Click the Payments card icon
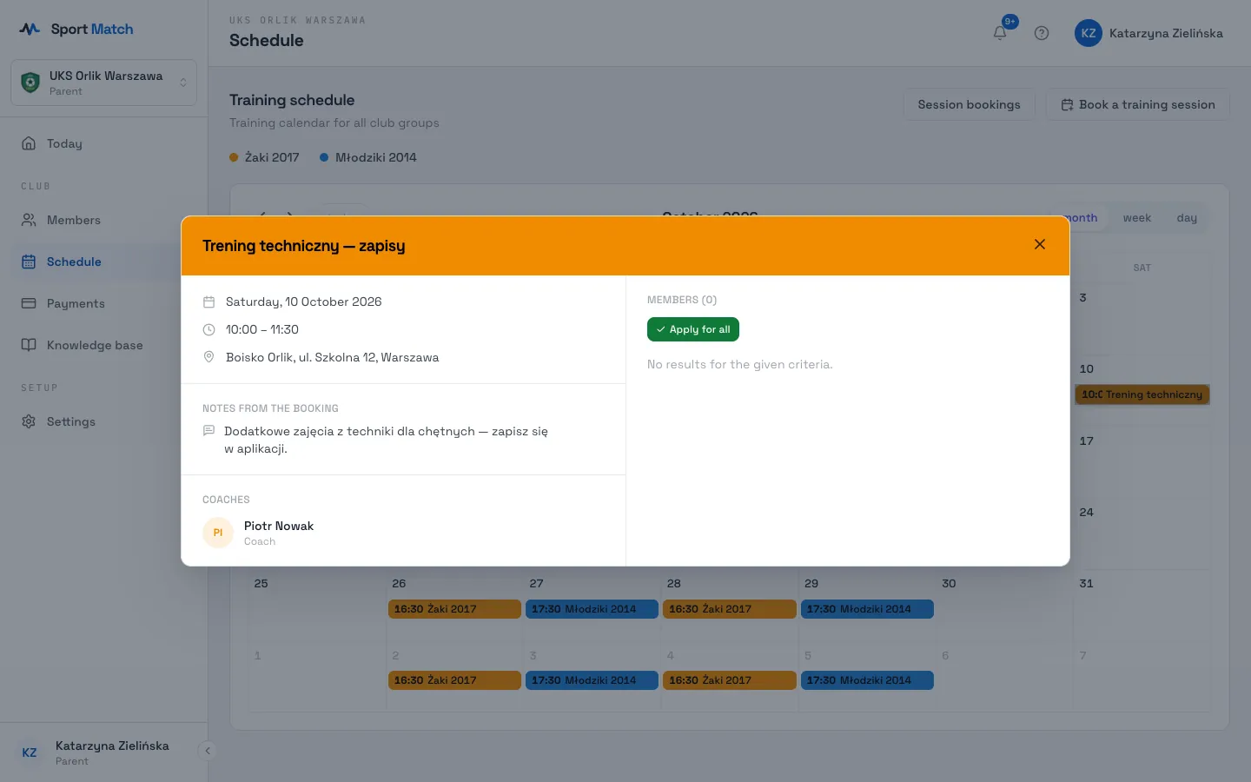Screen dimensions: 1251x782 (29, 303)
